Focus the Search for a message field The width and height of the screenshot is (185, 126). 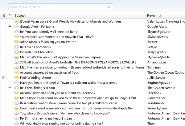(60, 7)
